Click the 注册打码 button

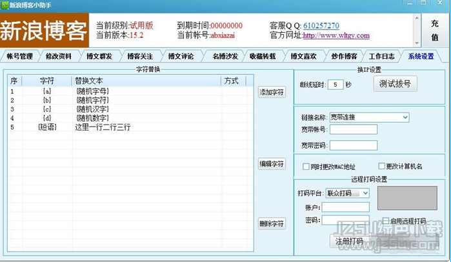pyautogui.click(x=350, y=241)
